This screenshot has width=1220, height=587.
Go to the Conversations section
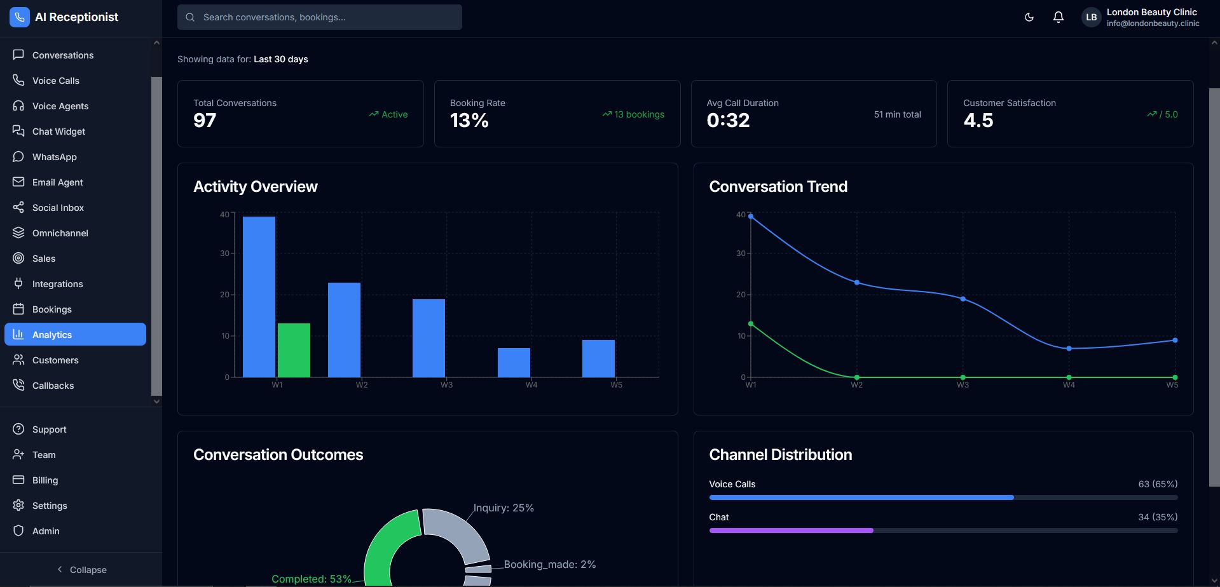point(62,55)
